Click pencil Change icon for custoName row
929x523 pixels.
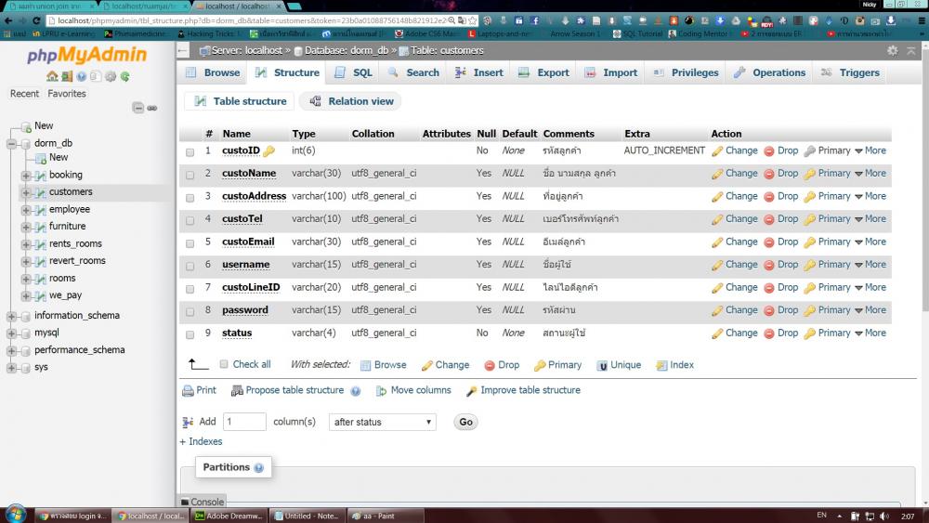pyautogui.click(x=717, y=174)
